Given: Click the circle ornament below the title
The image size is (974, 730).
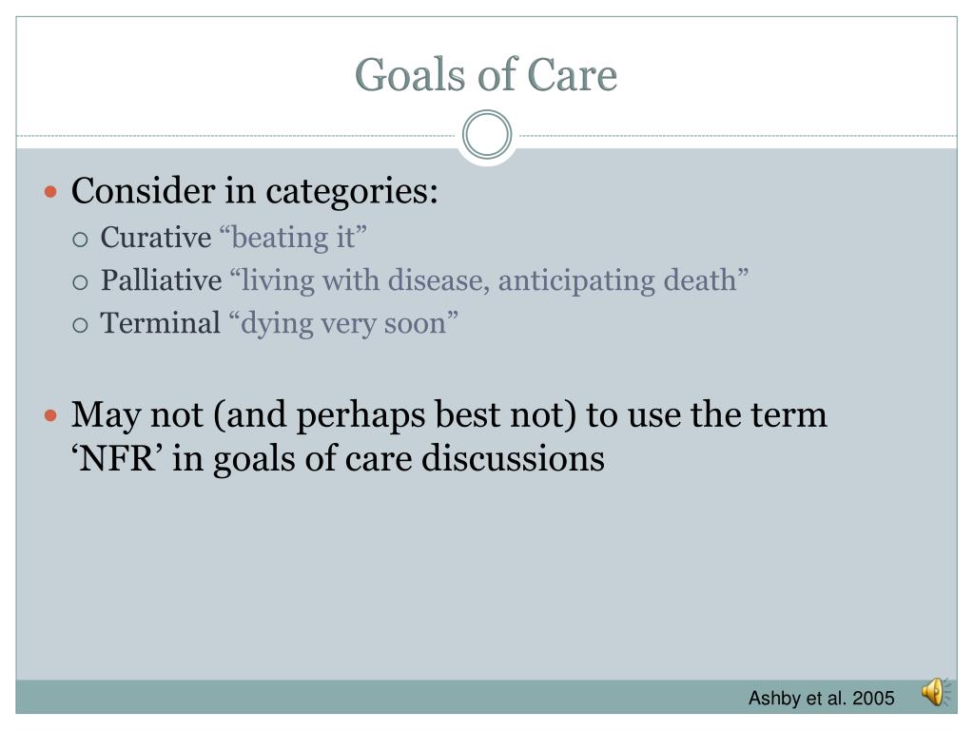Looking at the screenshot, I should [x=487, y=135].
